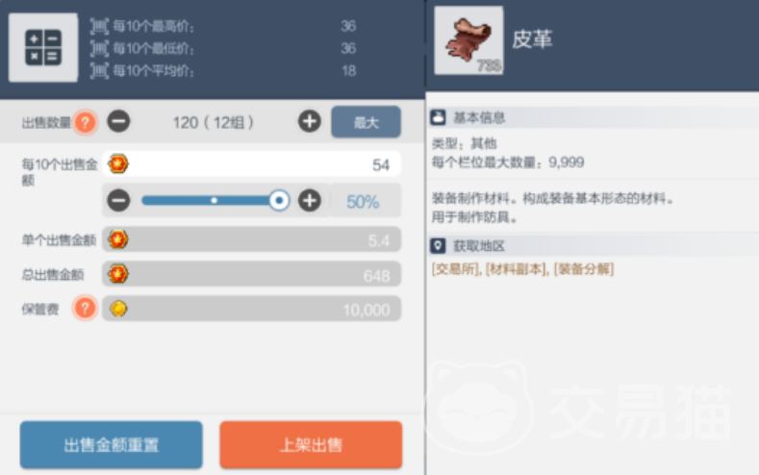Click the gold coin icon in 保管费 row
This screenshot has height=475, width=759.
(118, 309)
